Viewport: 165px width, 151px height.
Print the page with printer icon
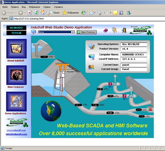[x=99, y=13]
